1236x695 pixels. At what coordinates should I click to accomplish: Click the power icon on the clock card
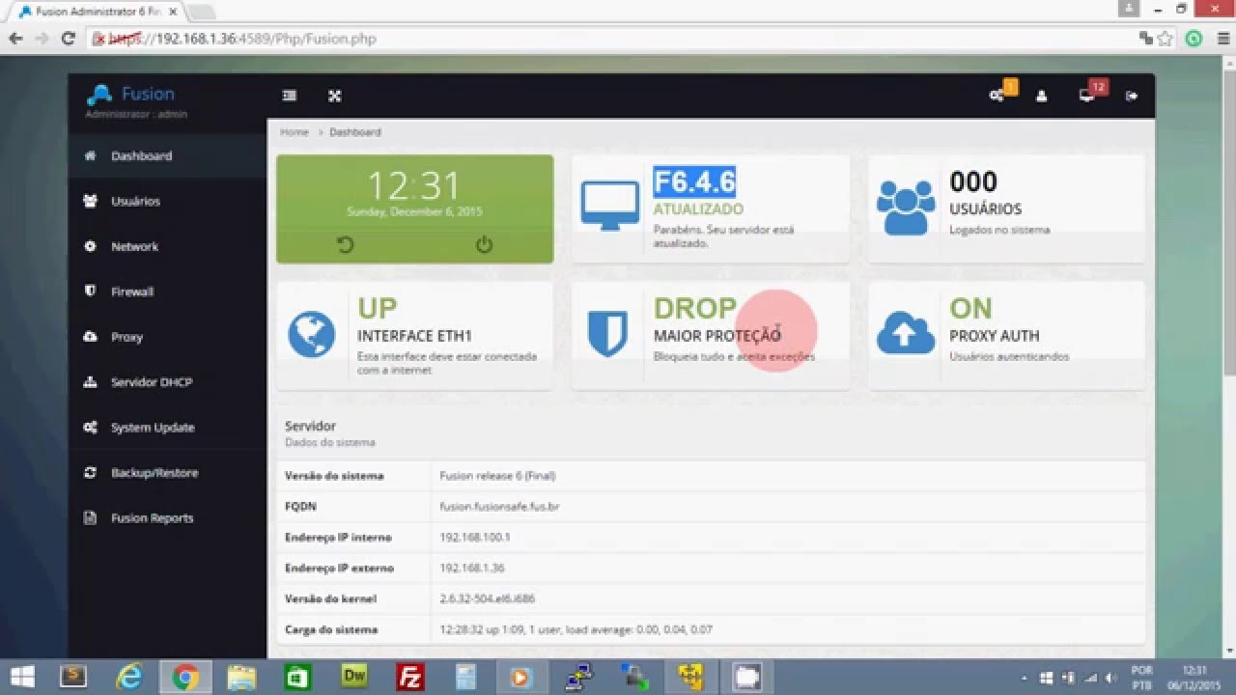[484, 245]
